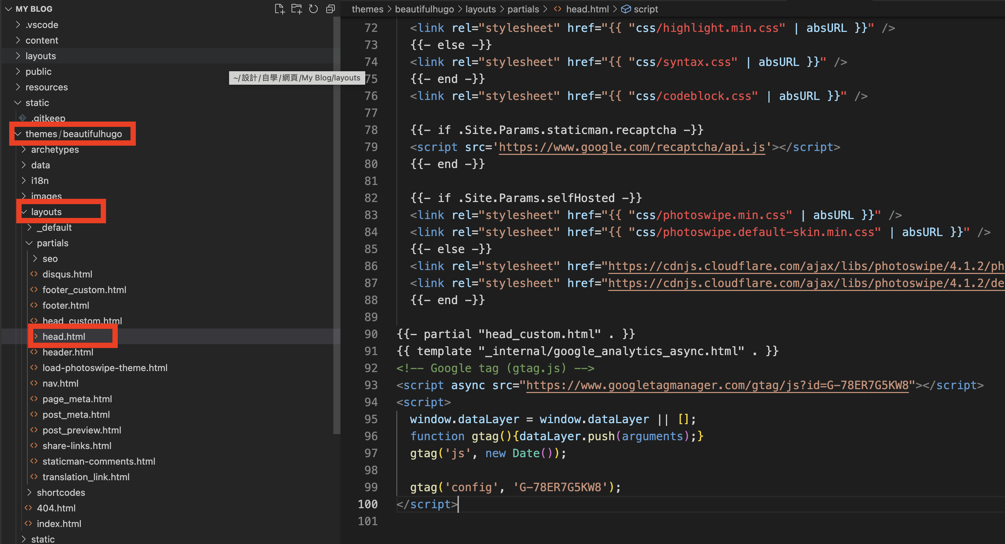This screenshot has height=544, width=1005.
Task: Click the .Site.Params.selfHosted if line
Action: tap(526, 198)
